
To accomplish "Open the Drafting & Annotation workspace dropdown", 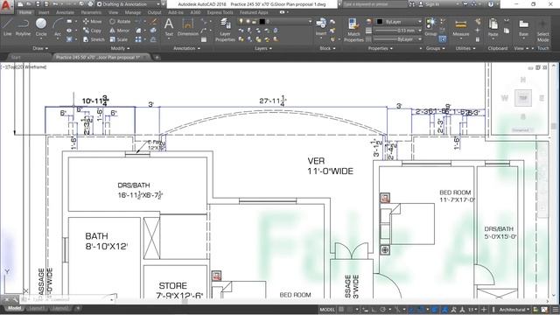I will [x=128, y=4].
